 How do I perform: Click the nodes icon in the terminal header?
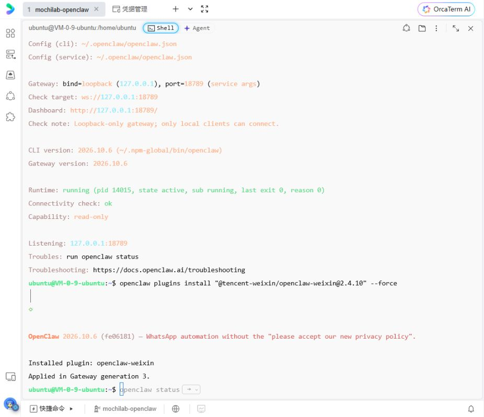tap(406, 28)
